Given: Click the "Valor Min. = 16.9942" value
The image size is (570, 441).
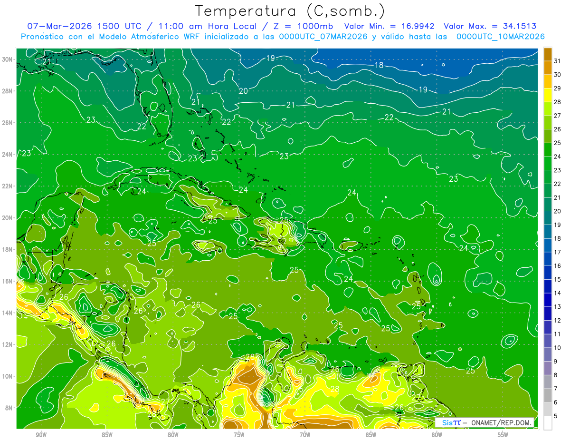Looking at the screenshot, I should [x=390, y=26].
